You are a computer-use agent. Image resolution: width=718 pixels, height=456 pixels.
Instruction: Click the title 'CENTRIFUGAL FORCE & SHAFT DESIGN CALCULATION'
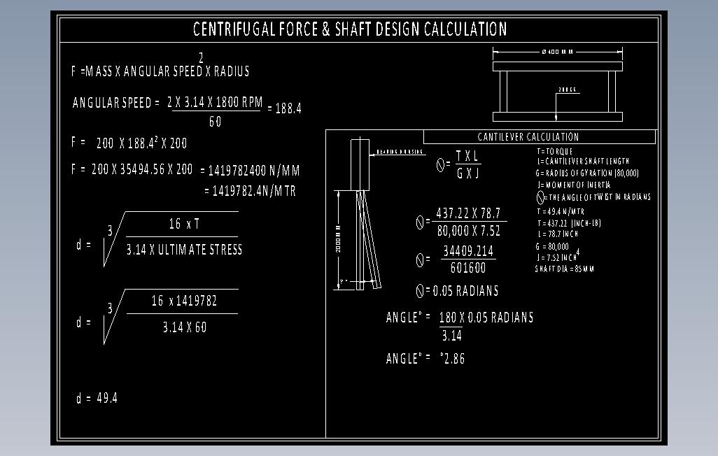coord(350,29)
